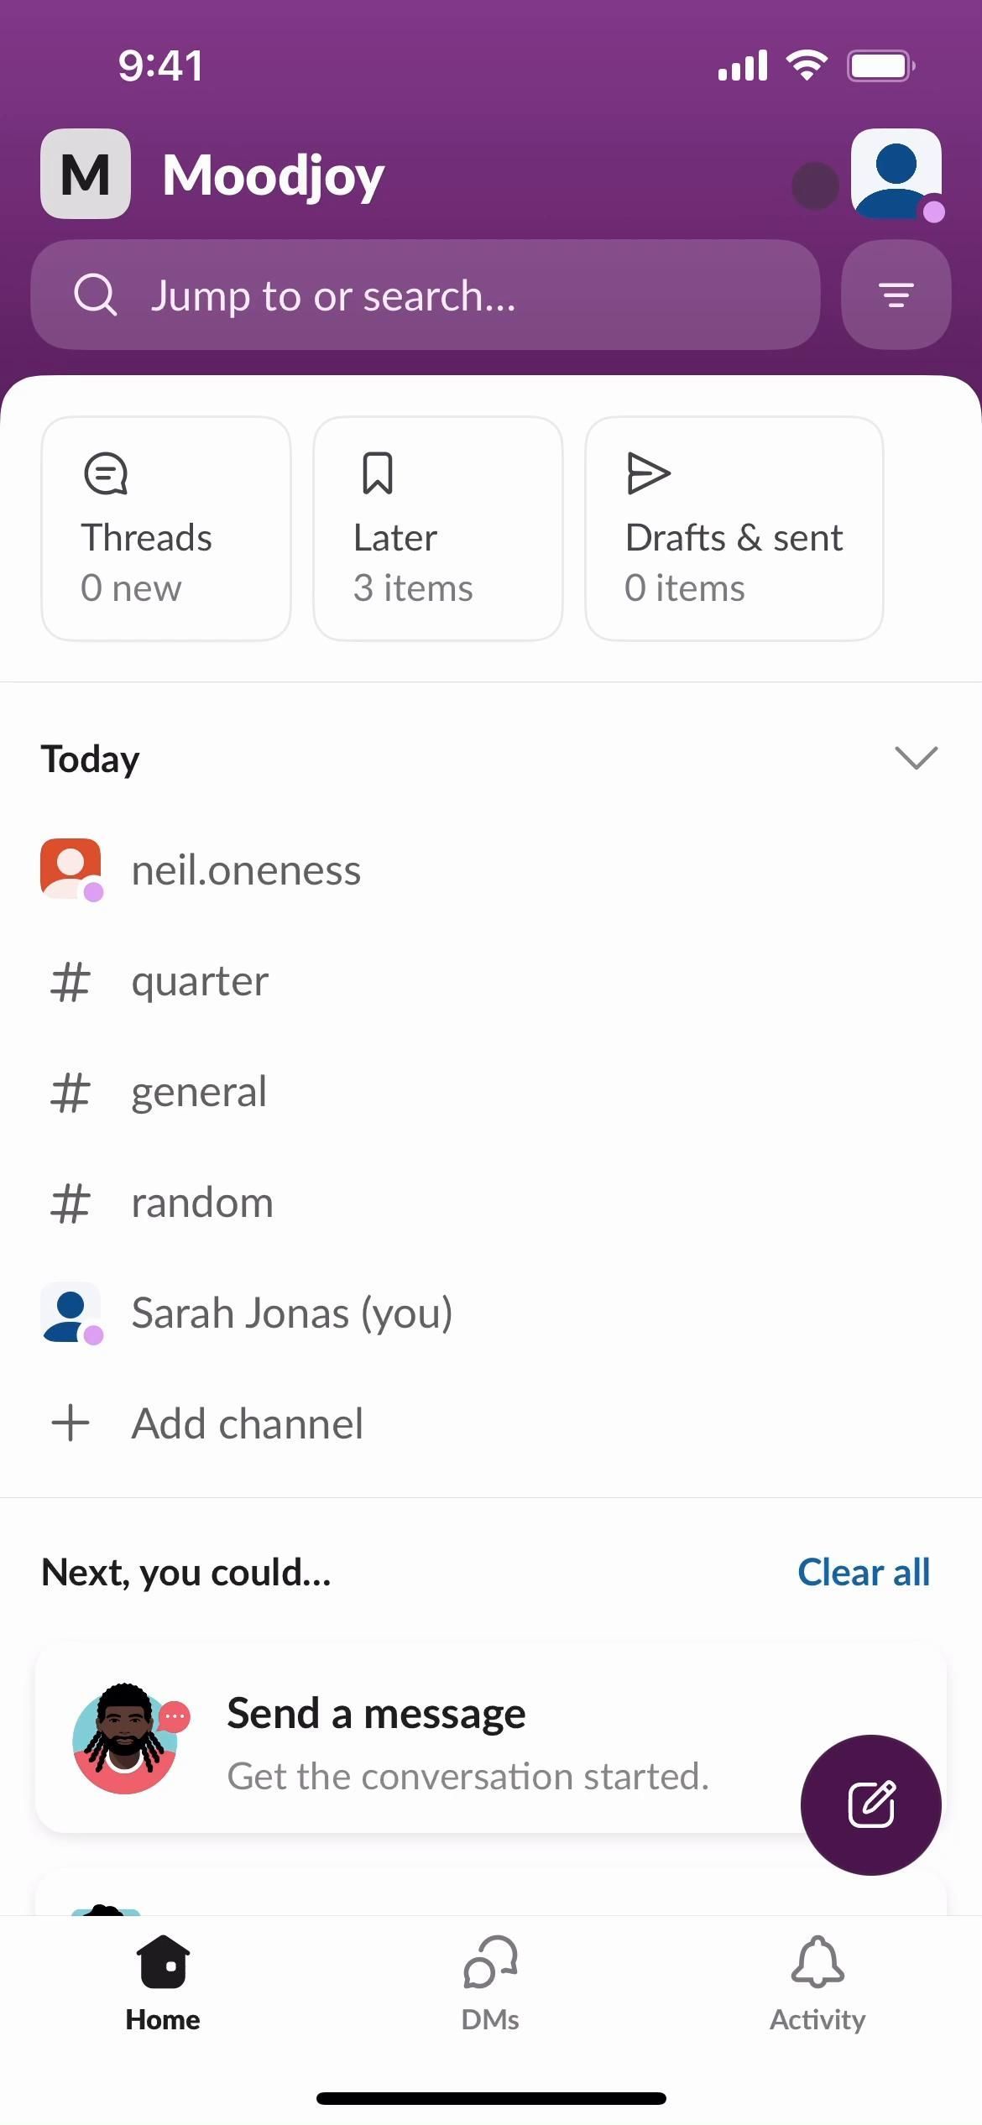982x2125 pixels.
Task: Open the Sarah Jonas (you) conversation
Action: coord(291,1313)
